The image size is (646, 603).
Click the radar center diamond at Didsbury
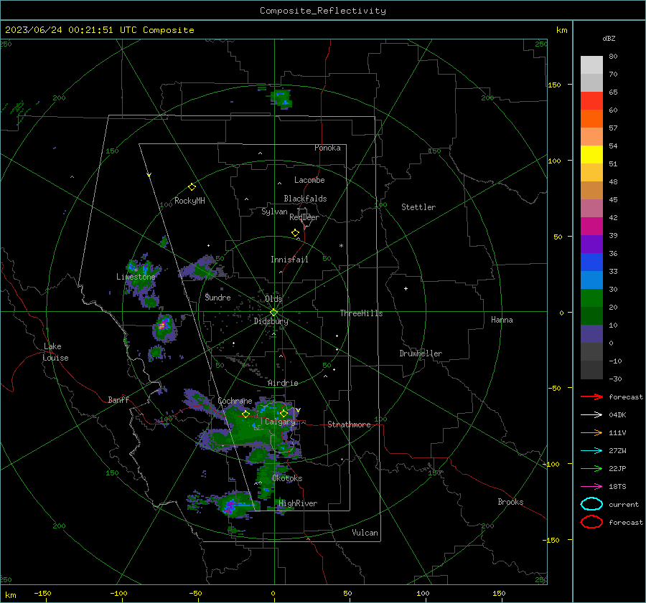273,312
